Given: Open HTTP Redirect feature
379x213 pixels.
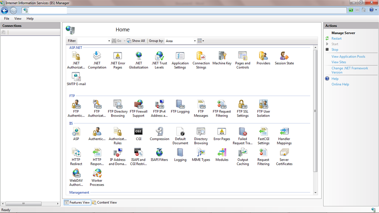Looking at the screenshot, I should point(76,157).
